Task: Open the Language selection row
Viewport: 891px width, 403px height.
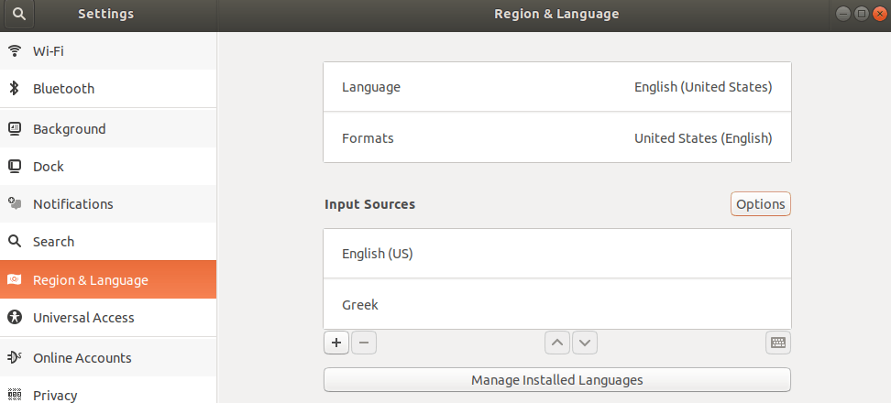Action: 556,87
